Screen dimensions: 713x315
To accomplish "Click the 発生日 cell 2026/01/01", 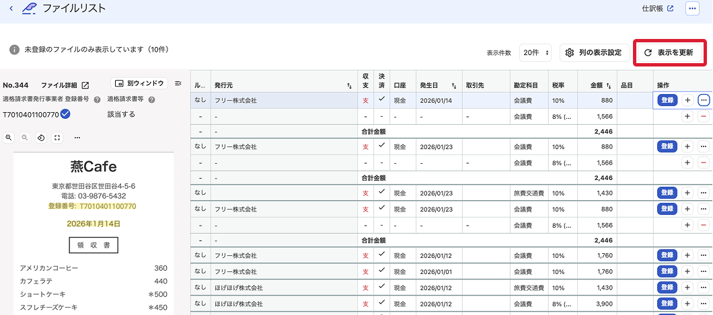I will pos(439,272).
